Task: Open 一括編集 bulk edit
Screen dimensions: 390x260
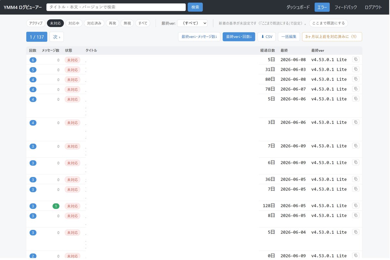Action: point(289,37)
